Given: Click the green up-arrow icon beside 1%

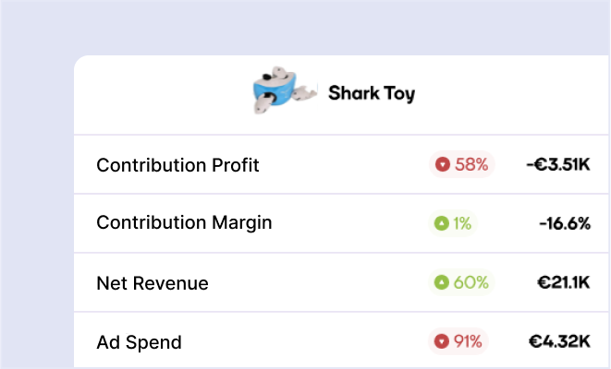Looking at the screenshot, I should point(442,223).
